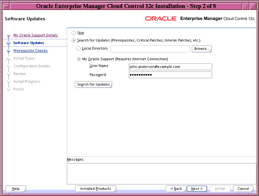Click the Messages text area

(162, 174)
